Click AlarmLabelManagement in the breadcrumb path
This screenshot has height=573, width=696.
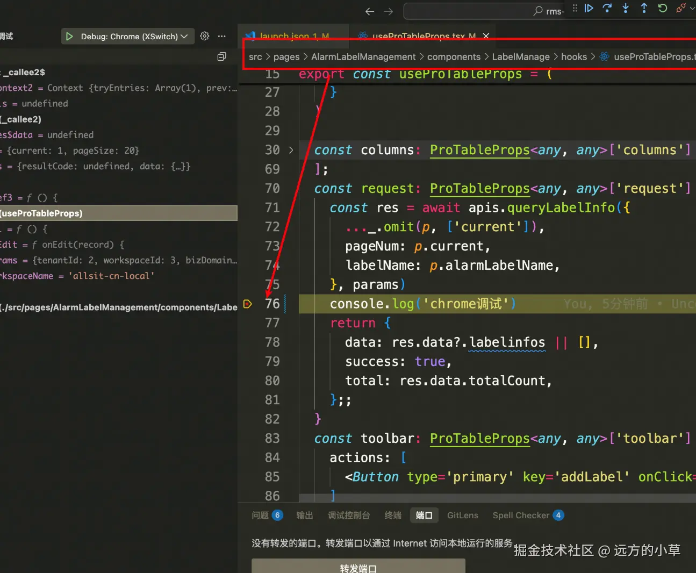click(x=363, y=57)
